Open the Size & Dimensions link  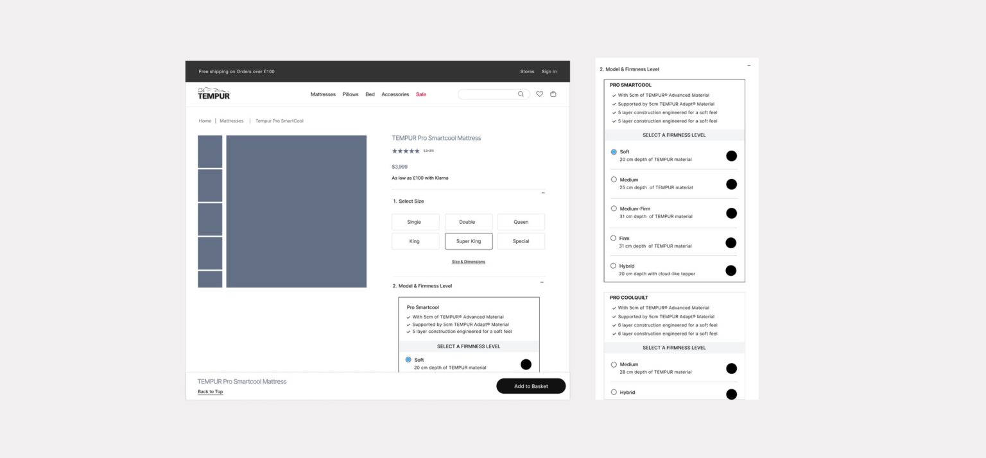469,262
